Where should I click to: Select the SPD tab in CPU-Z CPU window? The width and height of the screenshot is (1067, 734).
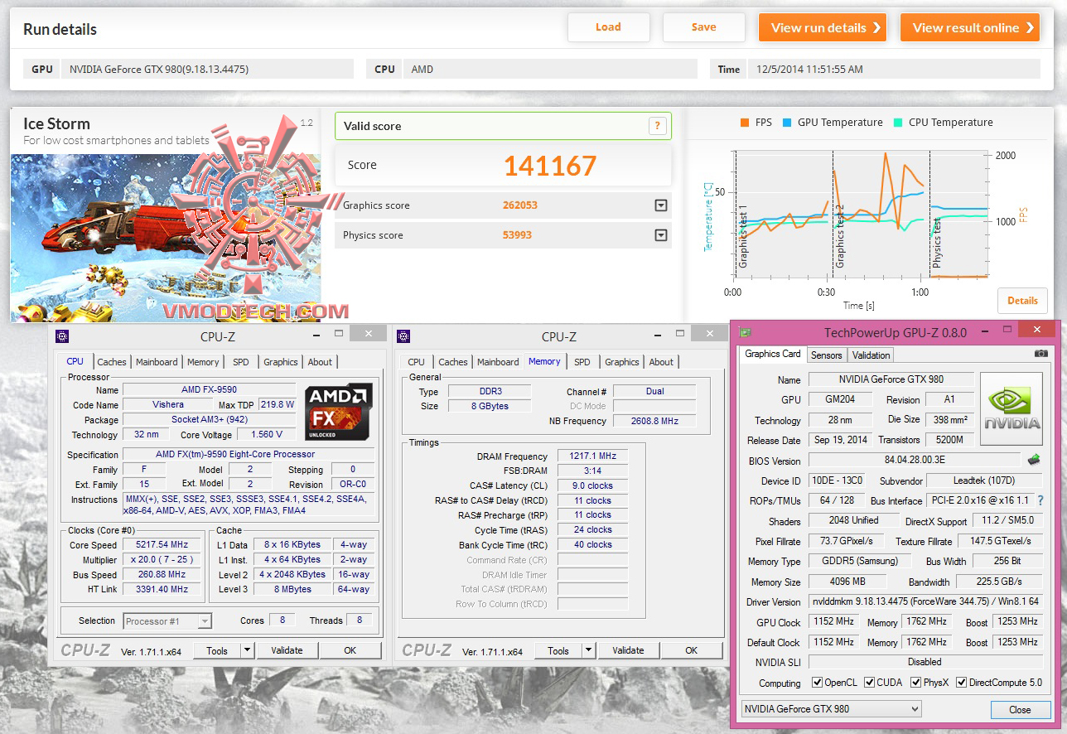[x=241, y=362]
